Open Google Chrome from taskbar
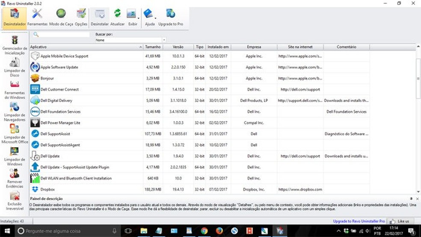This screenshot has width=421, height=237. 204,231
